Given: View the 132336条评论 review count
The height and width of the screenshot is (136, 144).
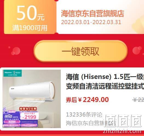Looking at the screenshot, I should pos(84,115).
